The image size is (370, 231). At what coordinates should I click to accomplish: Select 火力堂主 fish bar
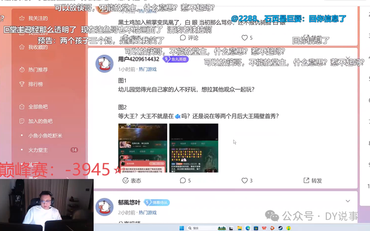point(38,150)
